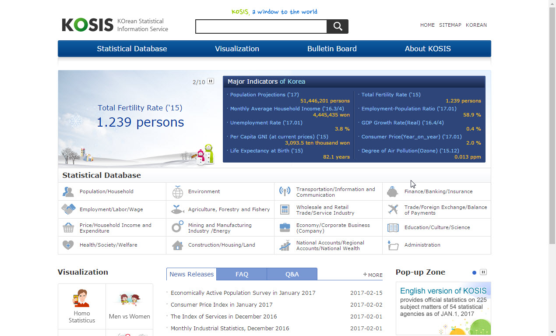556x336 pixels.
Task: Select the blue Pop-up Zone slide dot
Action: (x=474, y=272)
